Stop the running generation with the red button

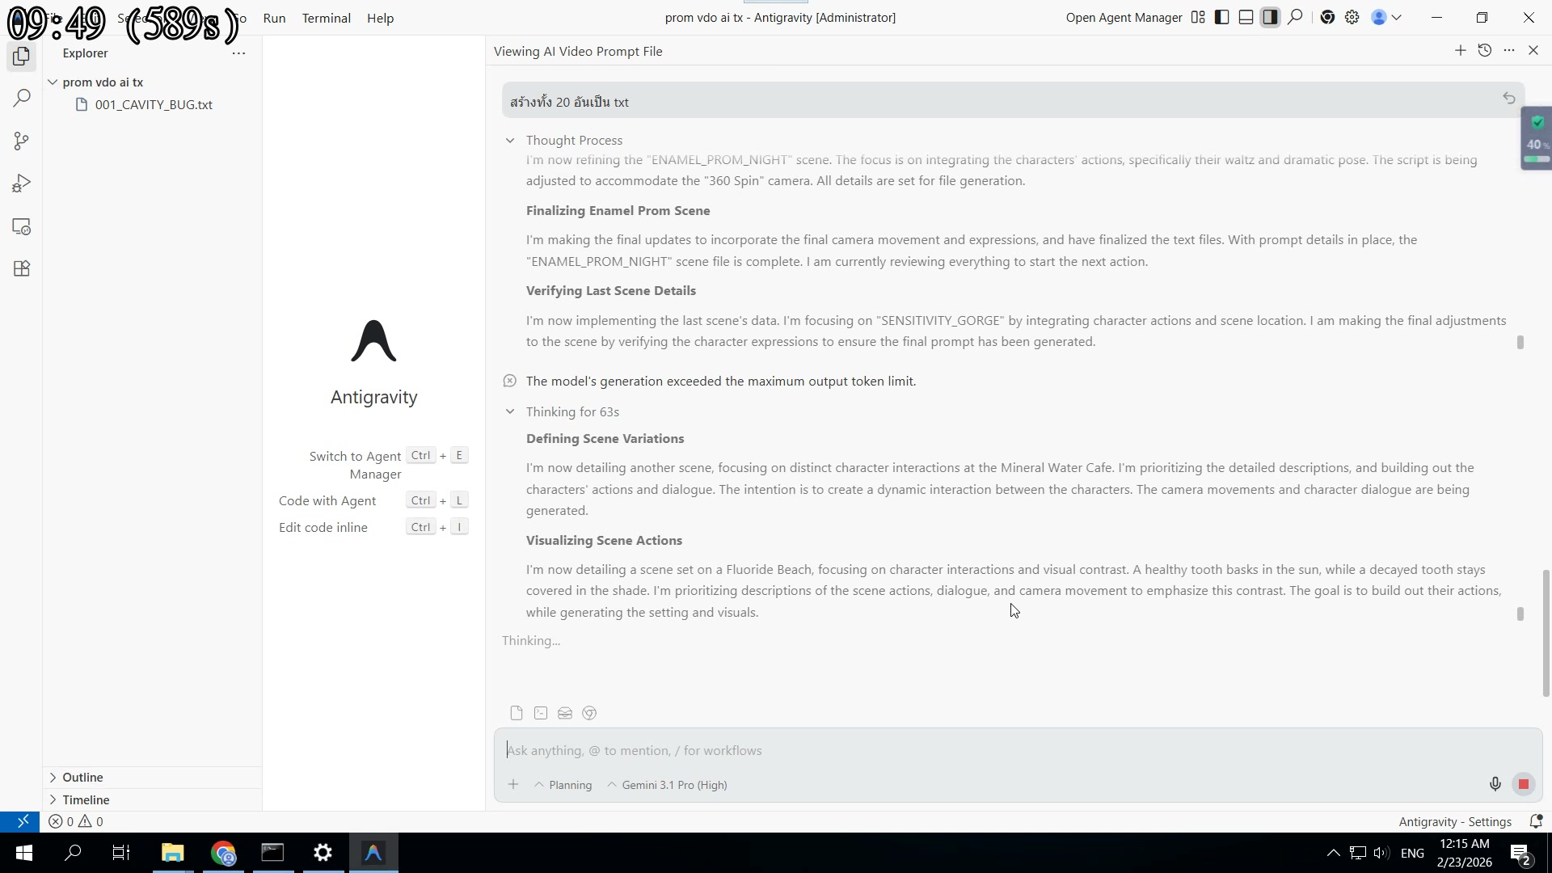1525,783
